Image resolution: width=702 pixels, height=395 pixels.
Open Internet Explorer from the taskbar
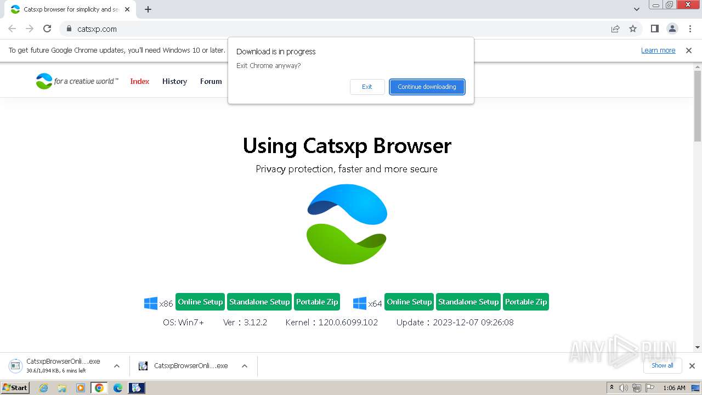(43, 388)
